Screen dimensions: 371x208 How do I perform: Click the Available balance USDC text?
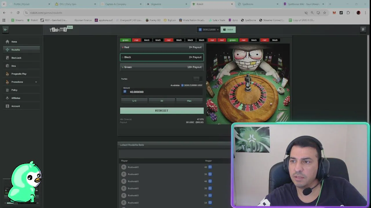point(186,85)
